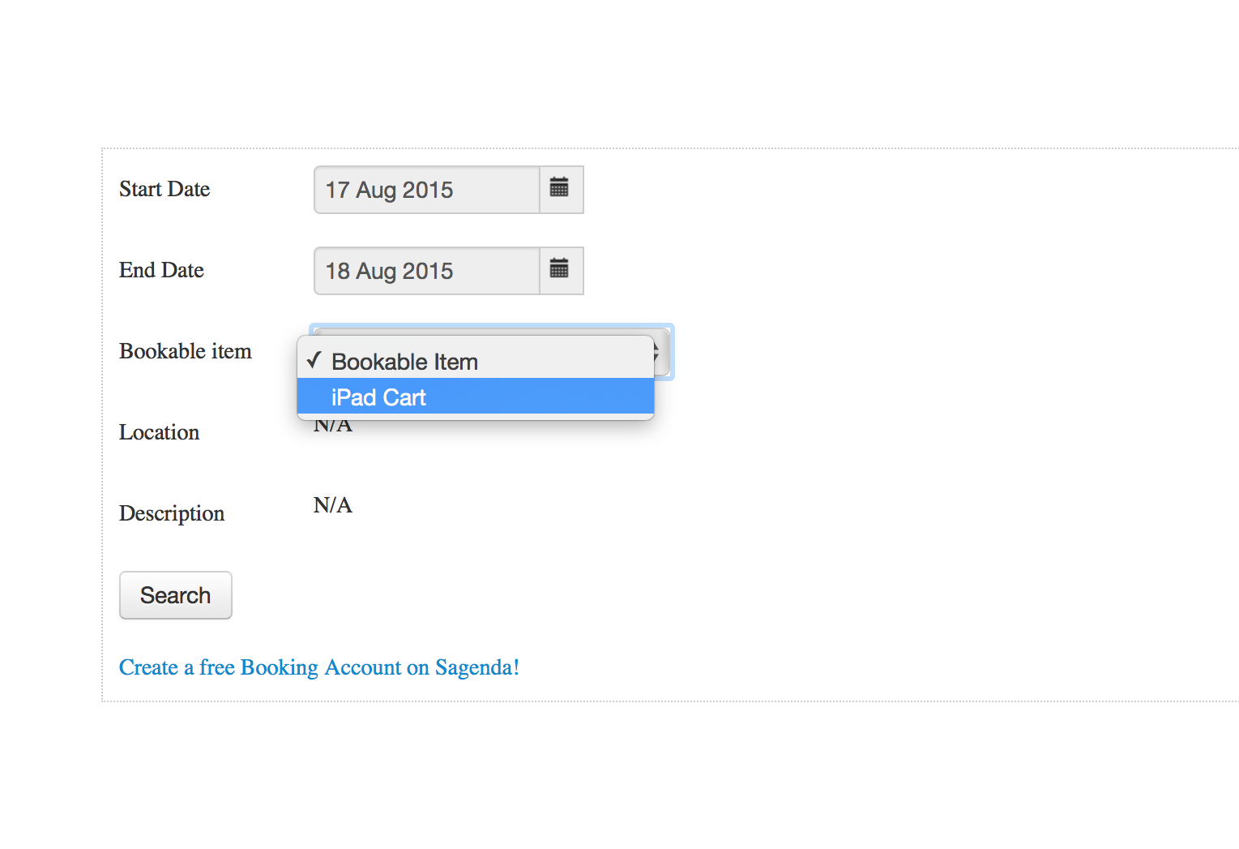Open the Create a free Booking Account link
The height and width of the screenshot is (849, 1239).
click(318, 667)
